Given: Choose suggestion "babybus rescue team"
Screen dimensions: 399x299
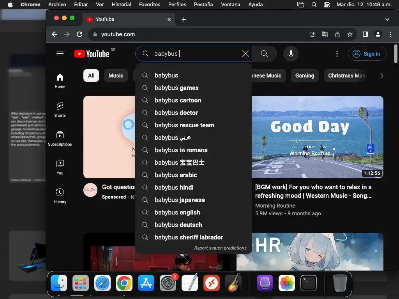Looking at the screenshot, I should [x=194, y=125].
